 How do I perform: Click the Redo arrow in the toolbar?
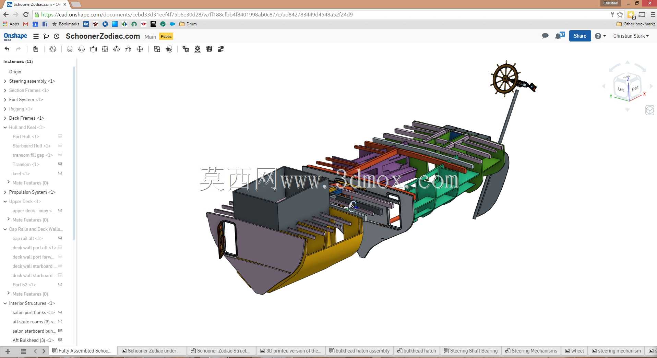[19, 49]
